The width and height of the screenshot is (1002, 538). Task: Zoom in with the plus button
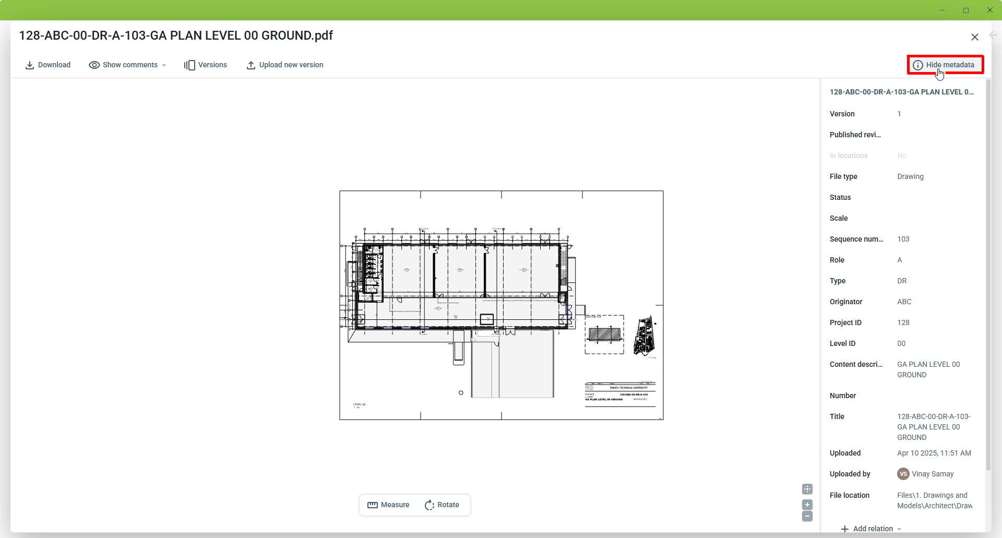pyautogui.click(x=807, y=505)
